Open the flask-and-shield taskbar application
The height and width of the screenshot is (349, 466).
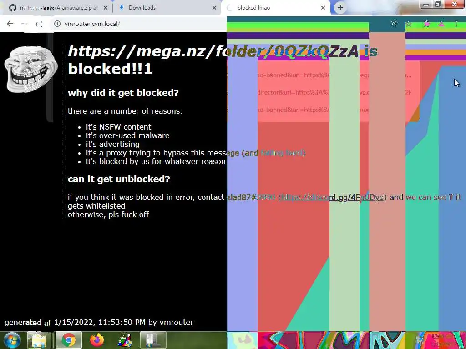[125, 340]
